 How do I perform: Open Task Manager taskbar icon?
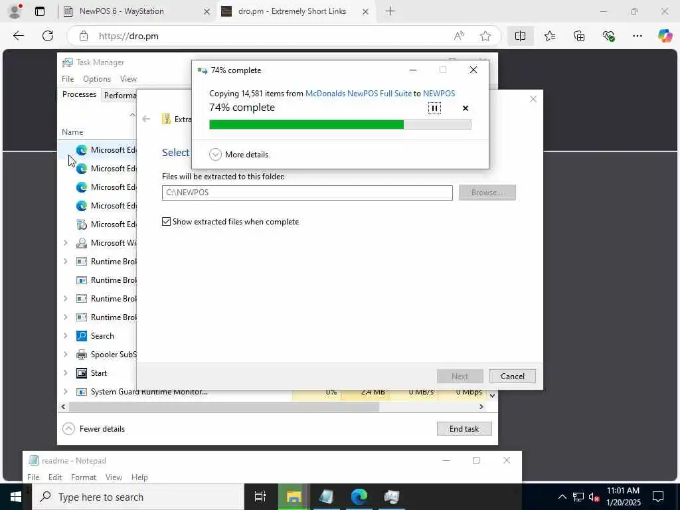pos(392,497)
